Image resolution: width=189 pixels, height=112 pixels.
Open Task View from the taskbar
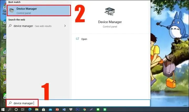pyautogui.click(x=23, y=109)
